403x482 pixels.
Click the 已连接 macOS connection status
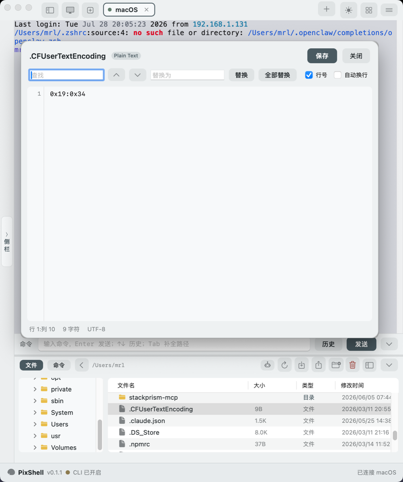click(377, 472)
